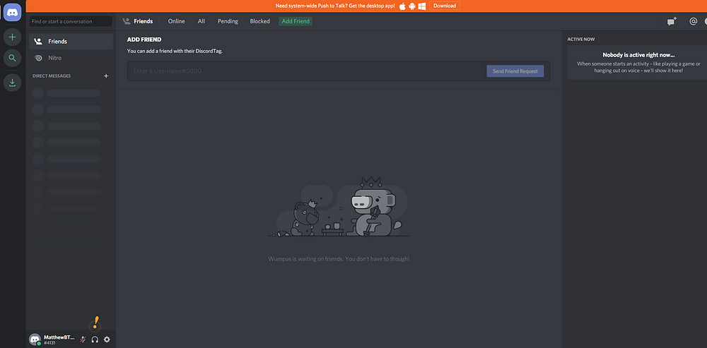
Task: Click Send Friend Request button
Action: click(x=515, y=71)
